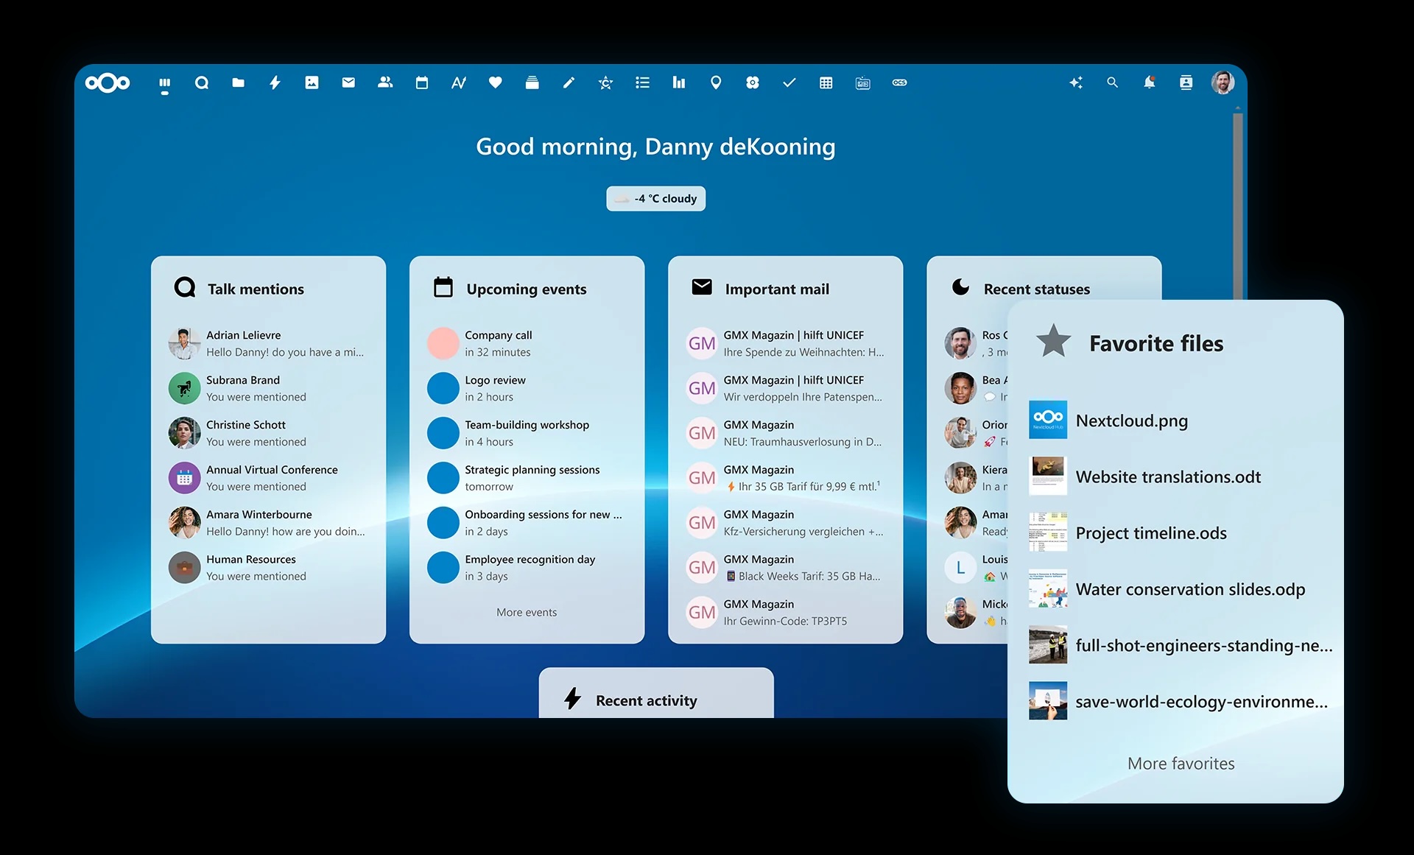Open the Human Resources mention
This screenshot has width=1414, height=855.
pos(268,569)
